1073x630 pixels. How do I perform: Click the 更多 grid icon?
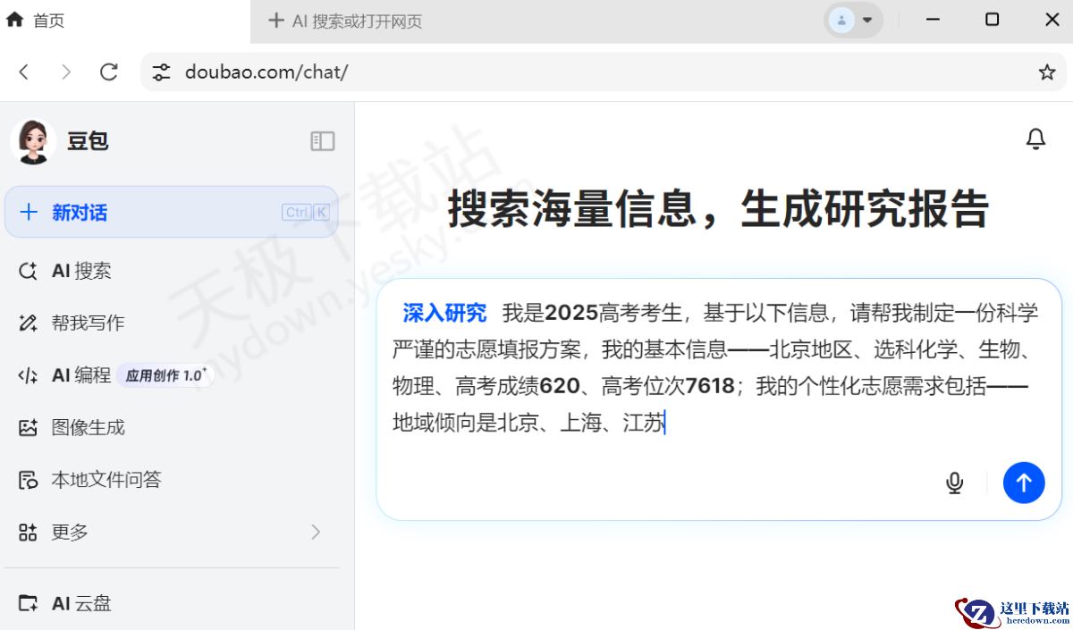click(x=29, y=533)
